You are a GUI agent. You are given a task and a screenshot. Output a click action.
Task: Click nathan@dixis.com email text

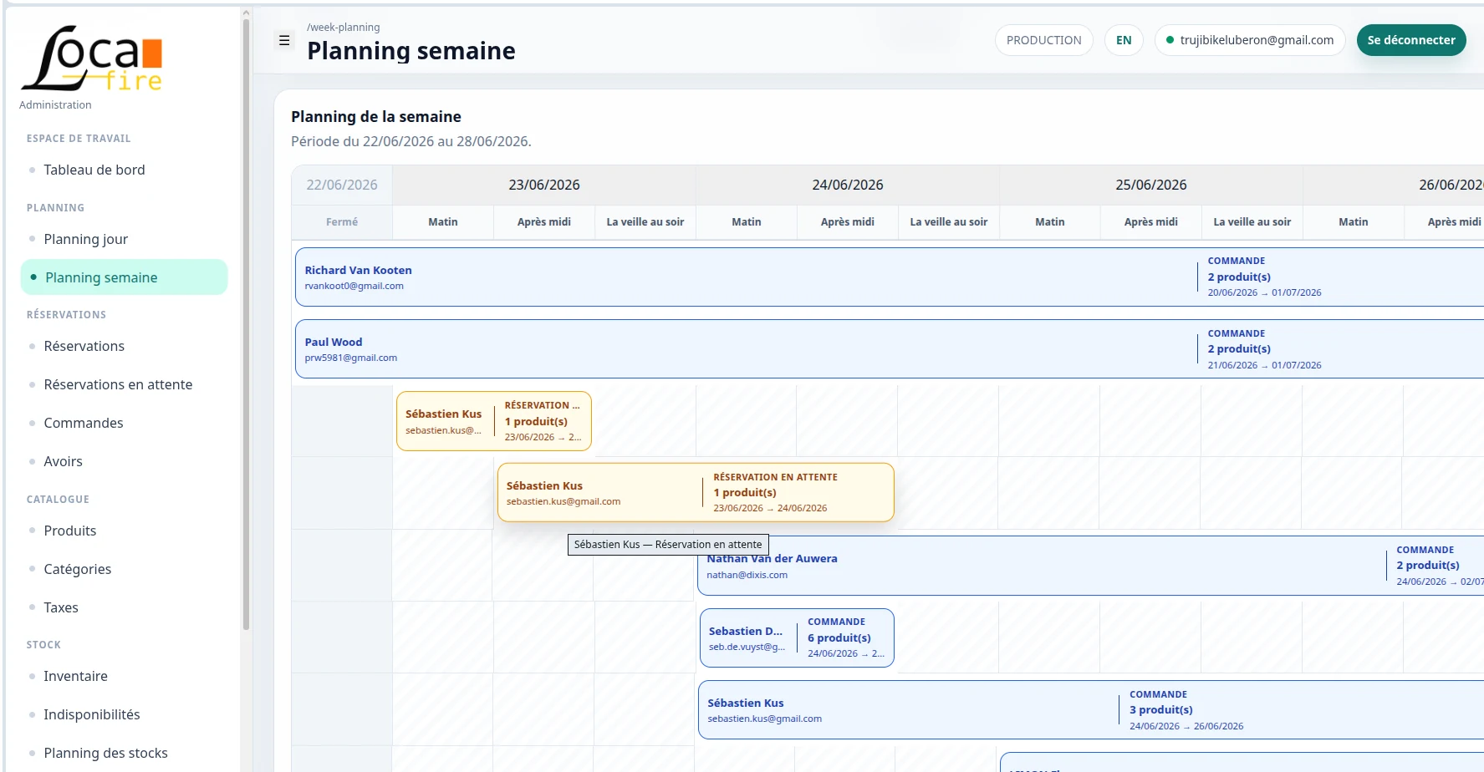pyautogui.click(x=747, y=575)
